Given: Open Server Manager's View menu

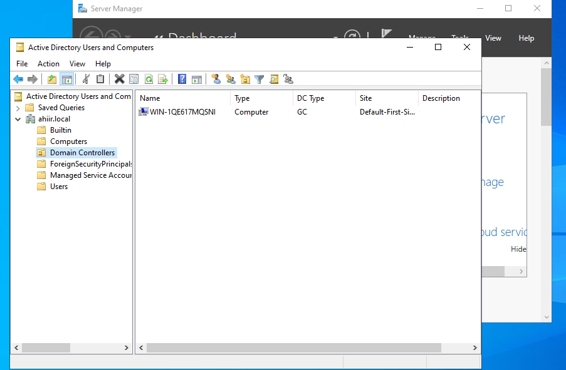Looking at the screenshot, I should (493, 38).
